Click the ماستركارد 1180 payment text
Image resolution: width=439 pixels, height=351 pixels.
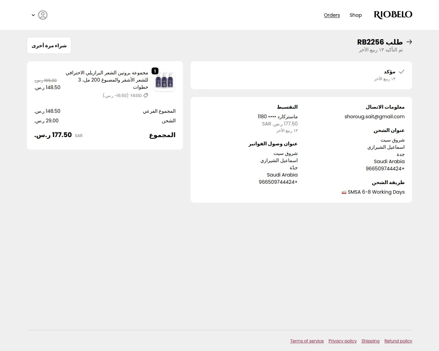click(x=277, y=117)
